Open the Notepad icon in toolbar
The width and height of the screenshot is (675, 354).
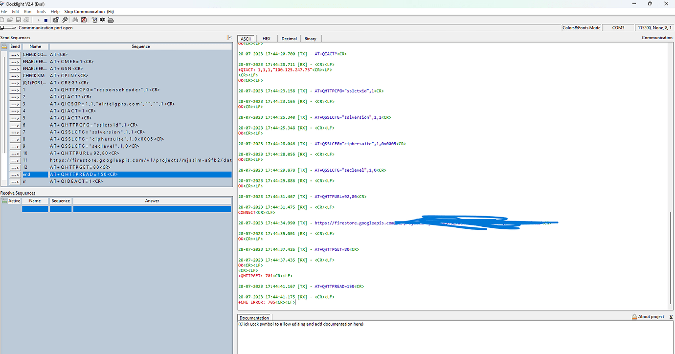coord(94,20)
